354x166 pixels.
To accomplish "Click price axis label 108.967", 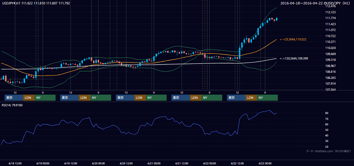I will 330,66.
